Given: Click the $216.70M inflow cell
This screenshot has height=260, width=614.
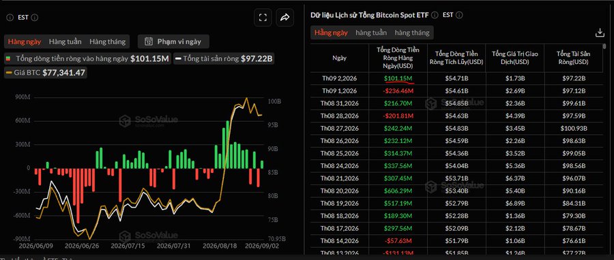Looking at the screenshot, I should pyautogui.click(x=398, y=103).
